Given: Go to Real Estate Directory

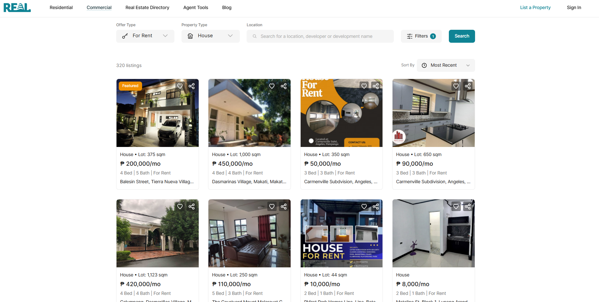Looking at the screenshot, I should pyautogui.click(x=147, y=7).
